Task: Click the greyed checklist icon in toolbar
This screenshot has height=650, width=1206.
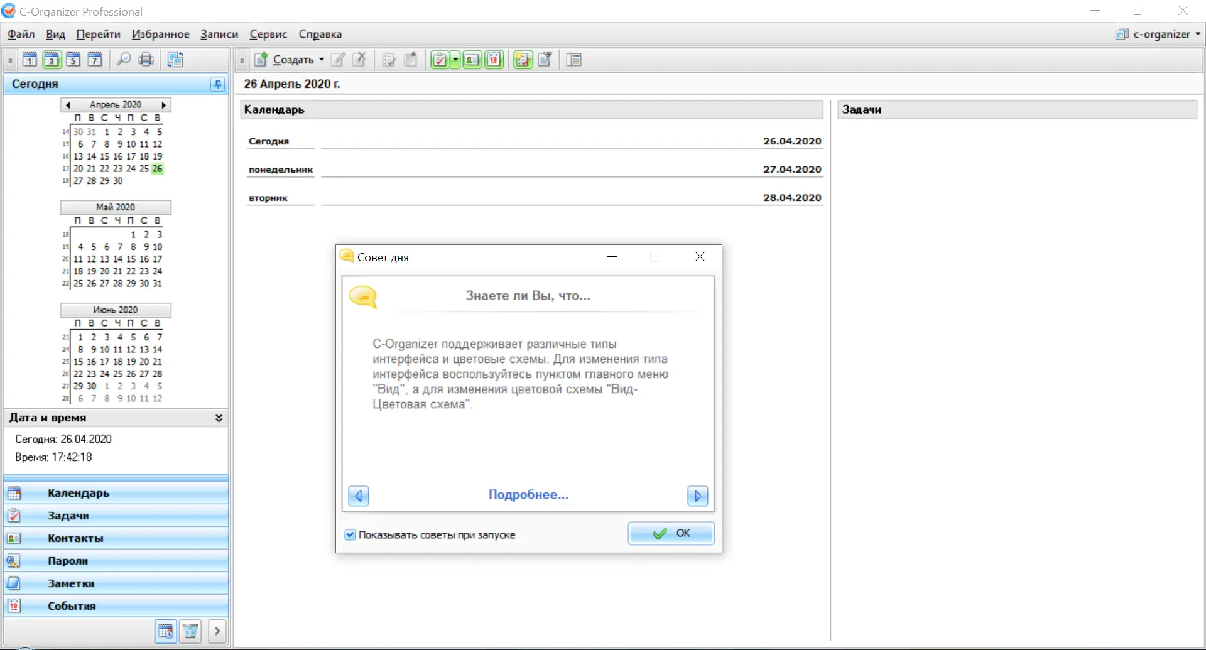Action: coord(389,60)
